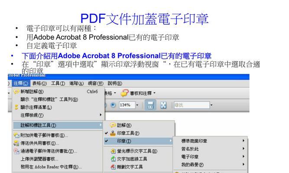Expand the 注釋檢視(V) submenu
Viewport: 289px width, 173px height.
(x=58, y=115)
